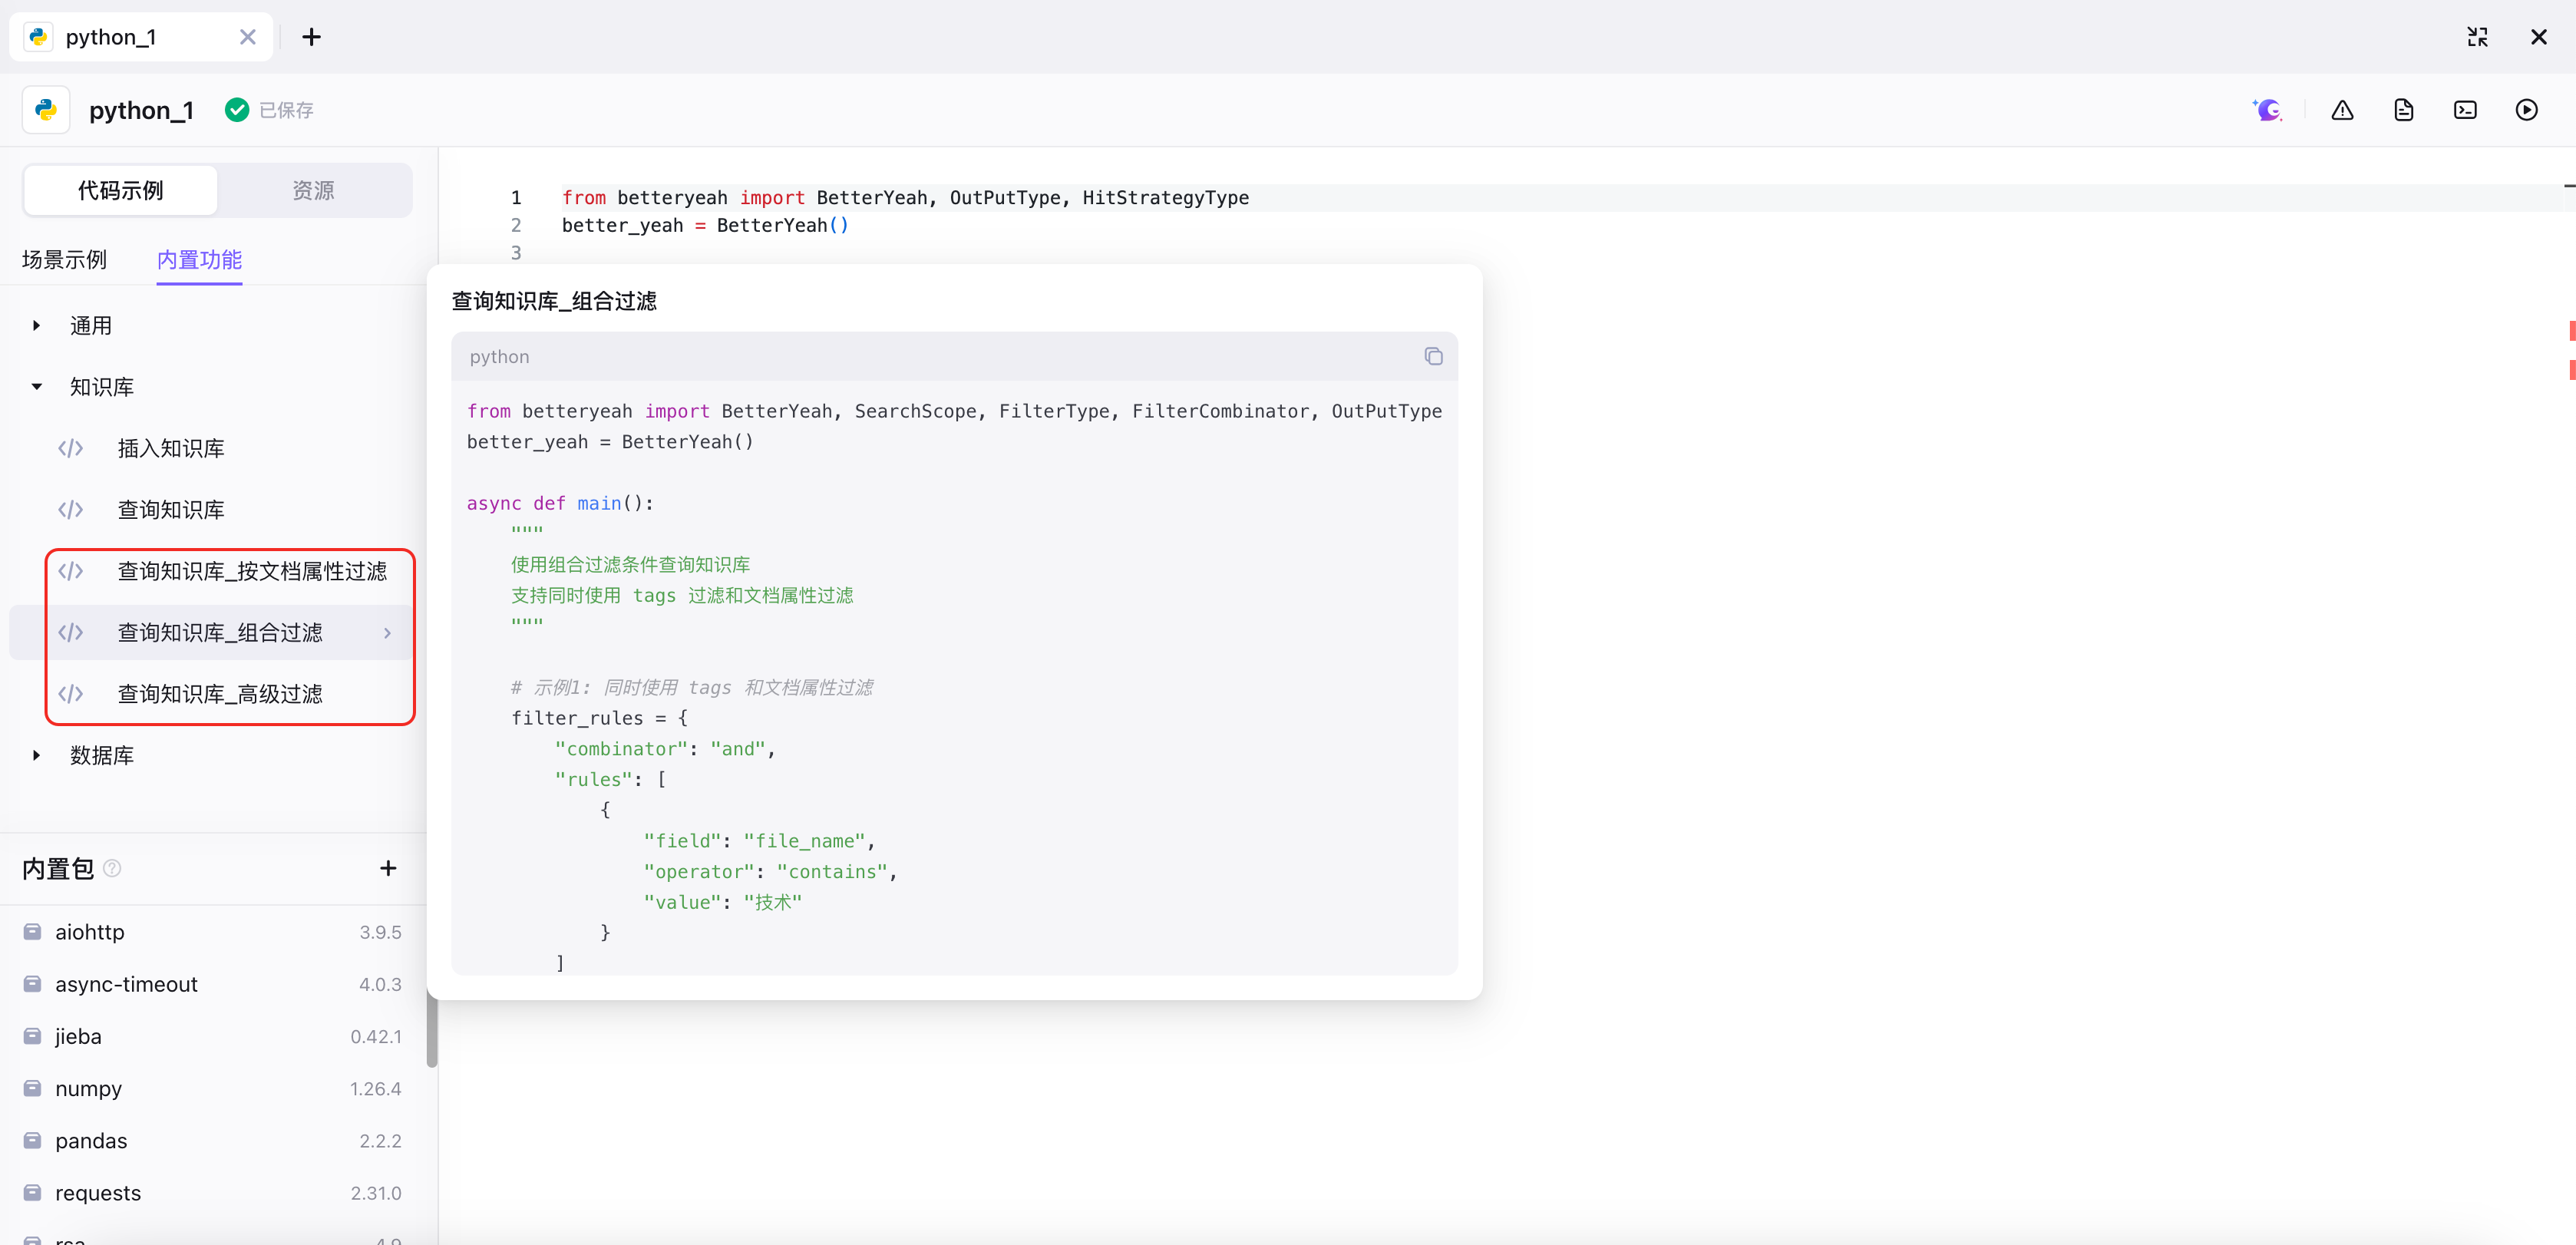Click the warning triangle icon
Viewport: 2576px width, 1245px height.
coord(2342,110)
